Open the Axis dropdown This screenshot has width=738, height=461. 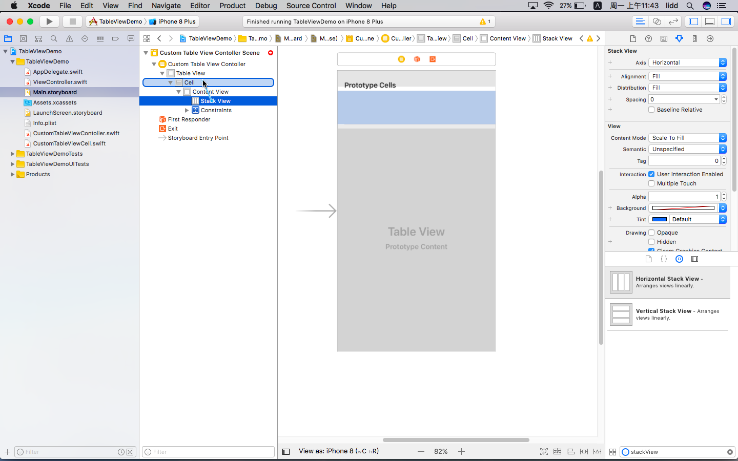[687, 62]
